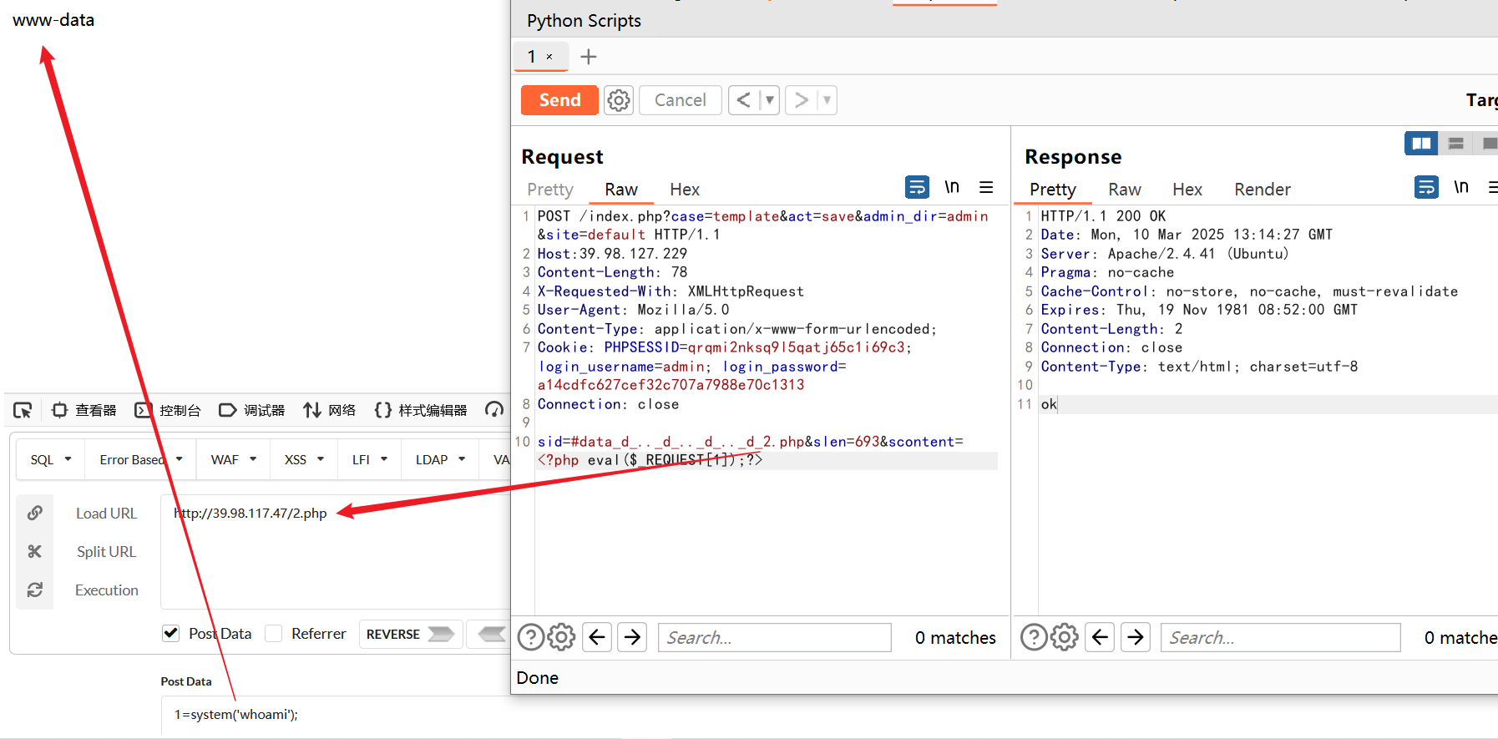Viewport: 1498px width, 739px height.
Task: Go to previous request in history
Action: click(x=743, y=100)
